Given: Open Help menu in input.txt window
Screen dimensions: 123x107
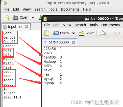Looking at the screenshot, I should (87, 9).
